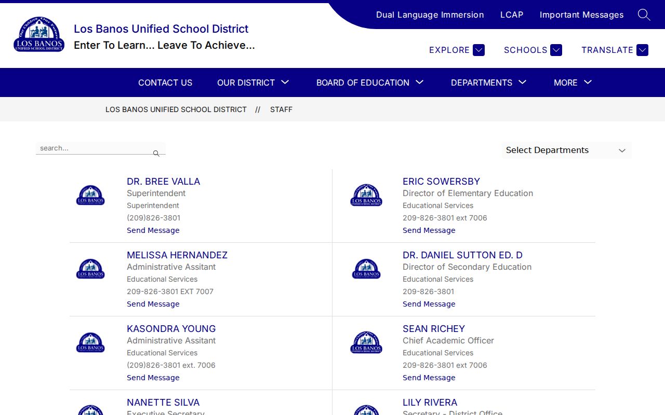Open DR. DANIEL SUTTON ED. D profile name

(x=462, y=255)
